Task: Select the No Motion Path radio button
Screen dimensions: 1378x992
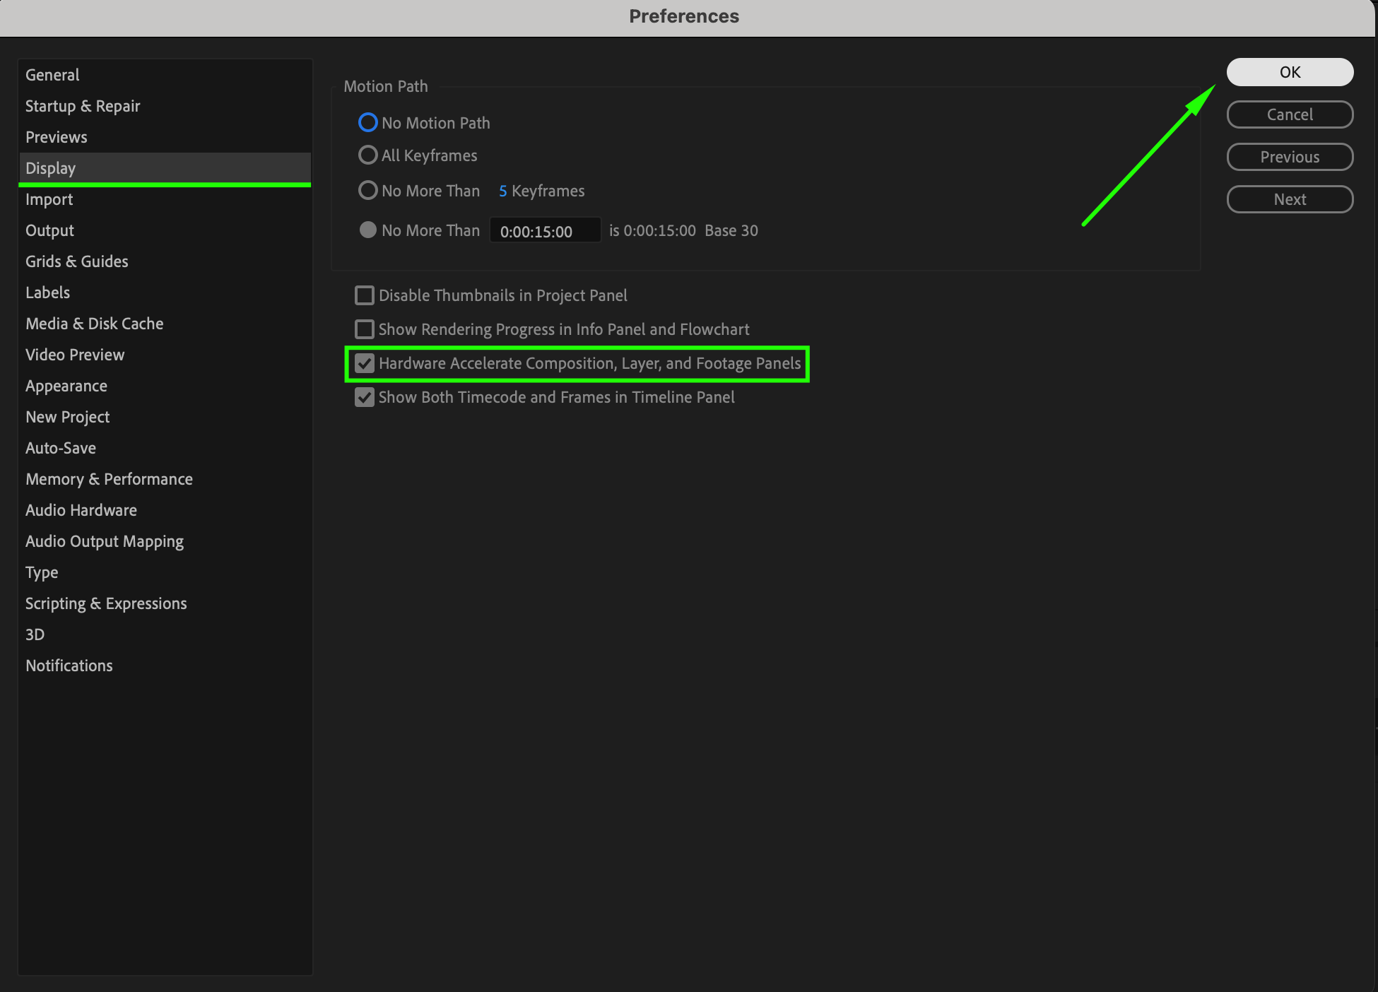Action: pyautogui.click(x=367, y=123)
